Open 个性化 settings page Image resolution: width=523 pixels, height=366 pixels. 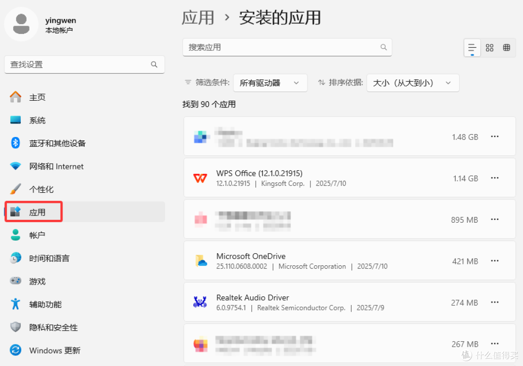[85, 189]
